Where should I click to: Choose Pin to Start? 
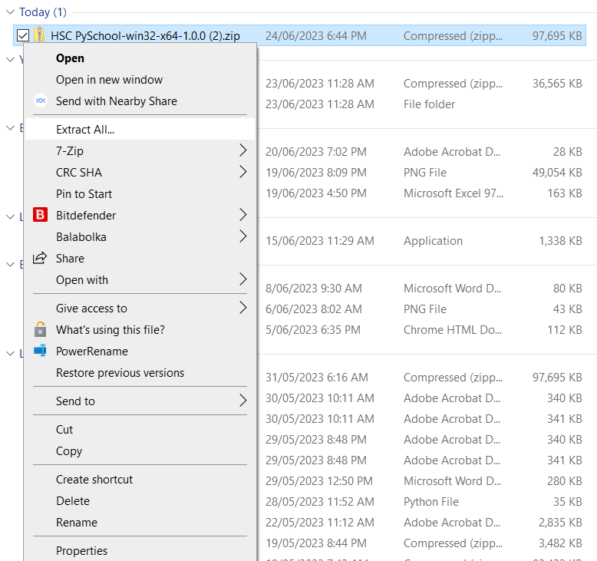pyautogui.click(x=84, y=194)
